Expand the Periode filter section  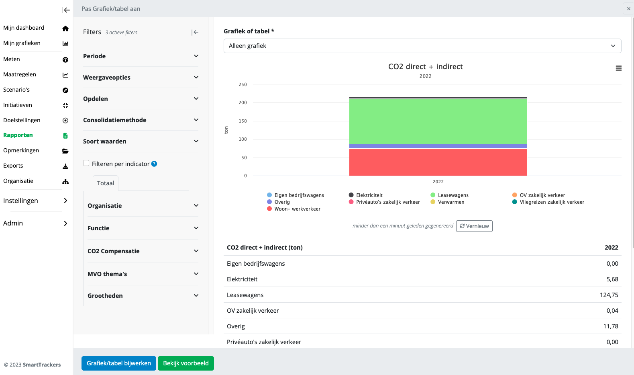coord(141,56)
